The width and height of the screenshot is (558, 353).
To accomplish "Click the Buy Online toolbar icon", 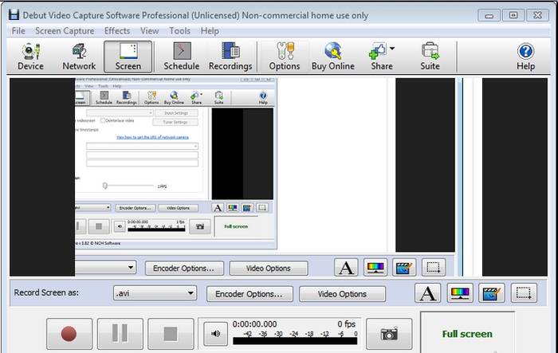I will 332,57.
